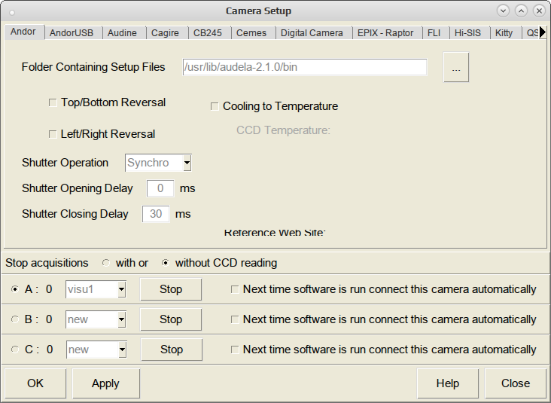This screenshot has height=403, width=551.
Task: Open the Cagire tab
Action: (x=165, y=33)
